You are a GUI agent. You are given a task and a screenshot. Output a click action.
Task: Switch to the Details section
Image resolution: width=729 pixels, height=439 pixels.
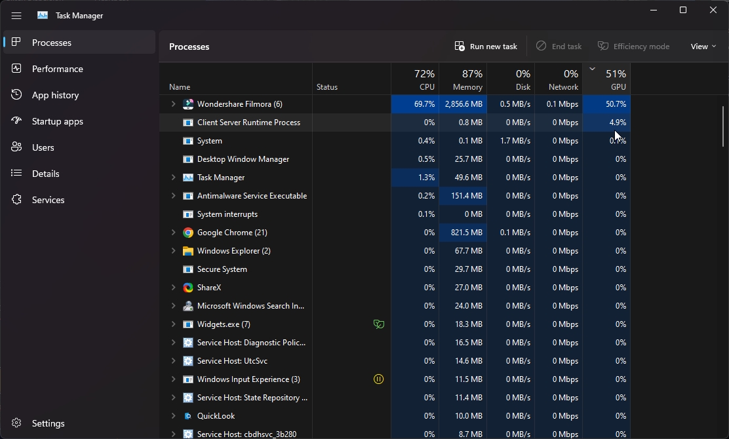45,173
